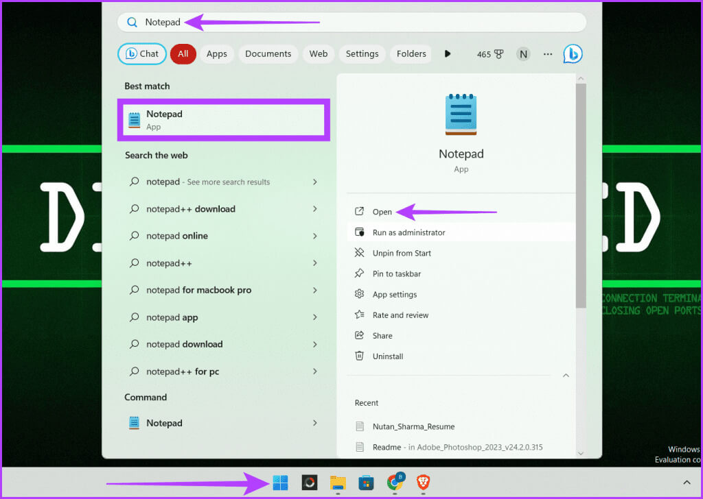Collapse the actions list with up chevron
Viewport: 703px width, 499px height.
(x=566, y=376)
